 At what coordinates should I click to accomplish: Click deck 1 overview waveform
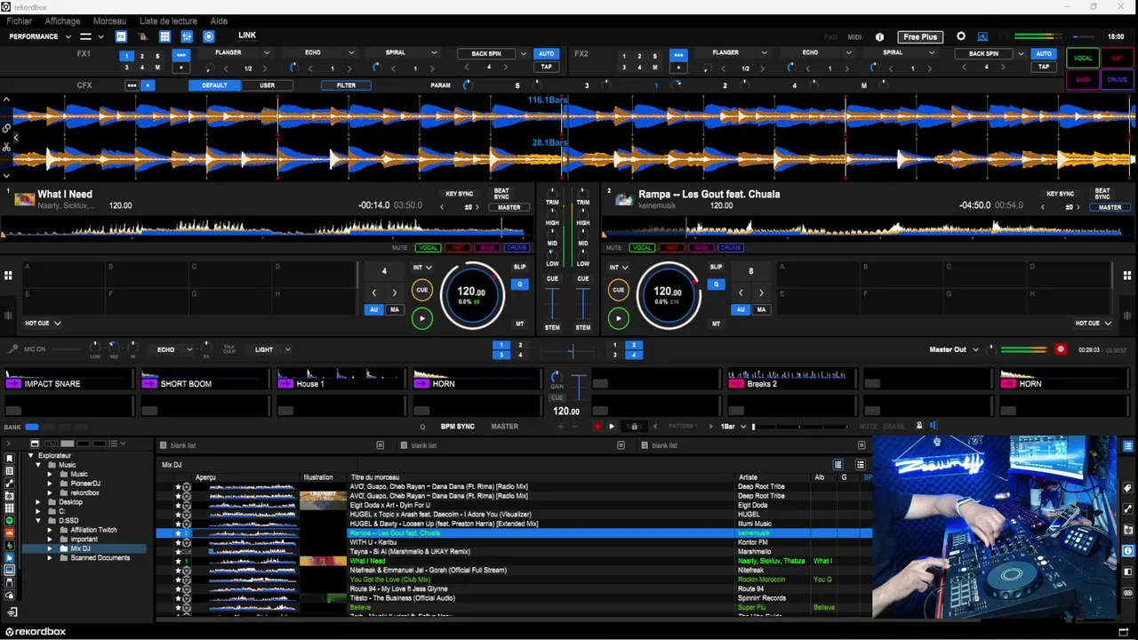[x=265, y=228]
